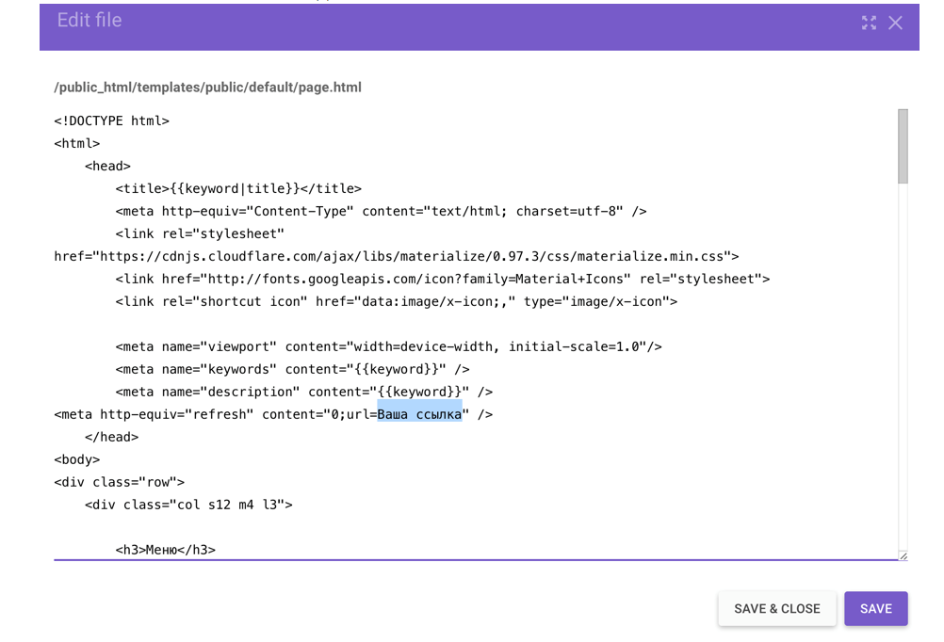
Task: Select the highlighted 'Ваша ссылка' text
Action: click(419, 414)
